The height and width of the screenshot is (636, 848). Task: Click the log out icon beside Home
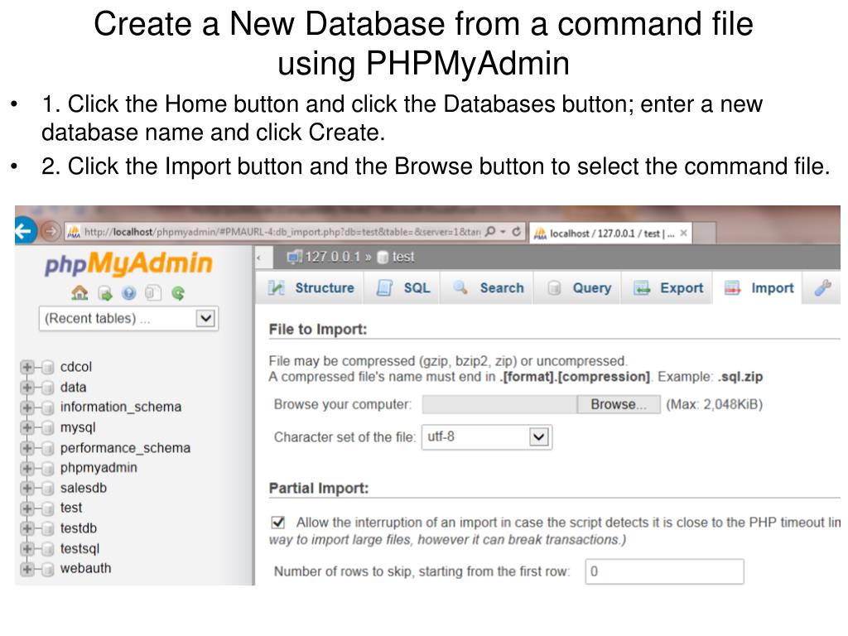[x=105, y=294]
